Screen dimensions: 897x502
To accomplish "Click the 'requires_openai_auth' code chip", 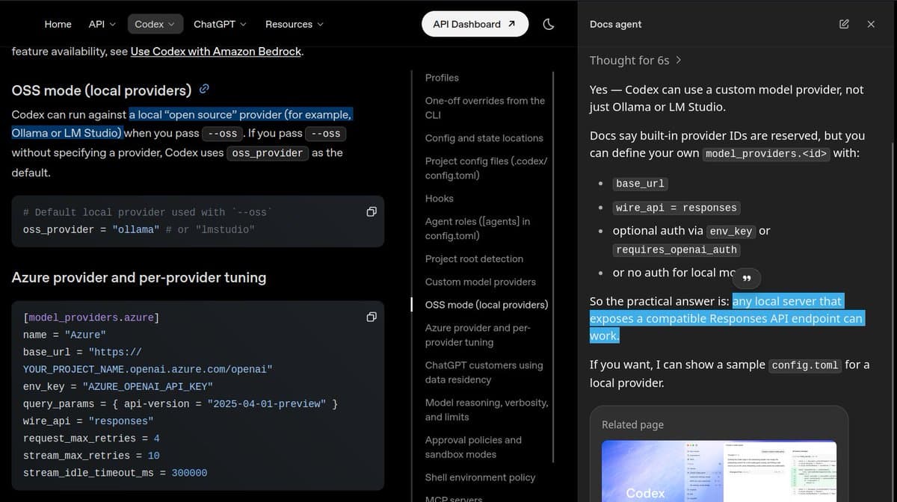I will [676, 250].
